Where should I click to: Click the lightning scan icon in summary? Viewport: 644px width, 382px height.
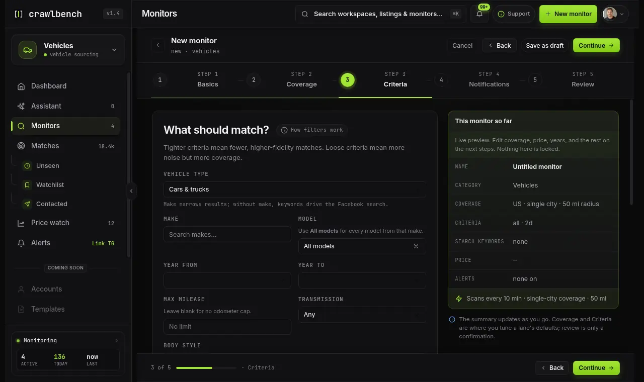459,299
